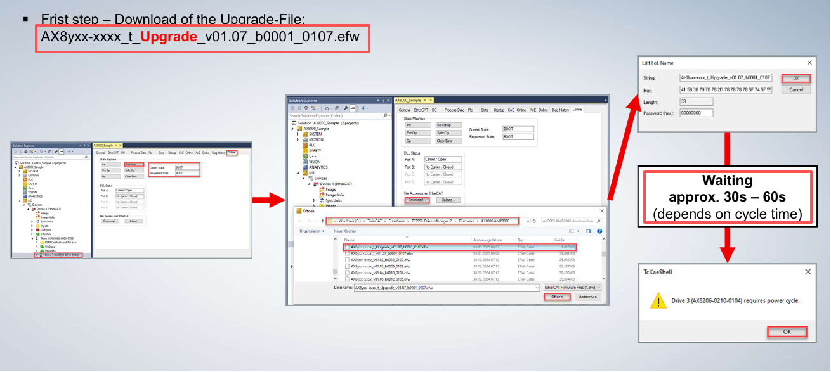Click the SAFETY node icon in the middle tree
The image size is (831, 372).
305,150
